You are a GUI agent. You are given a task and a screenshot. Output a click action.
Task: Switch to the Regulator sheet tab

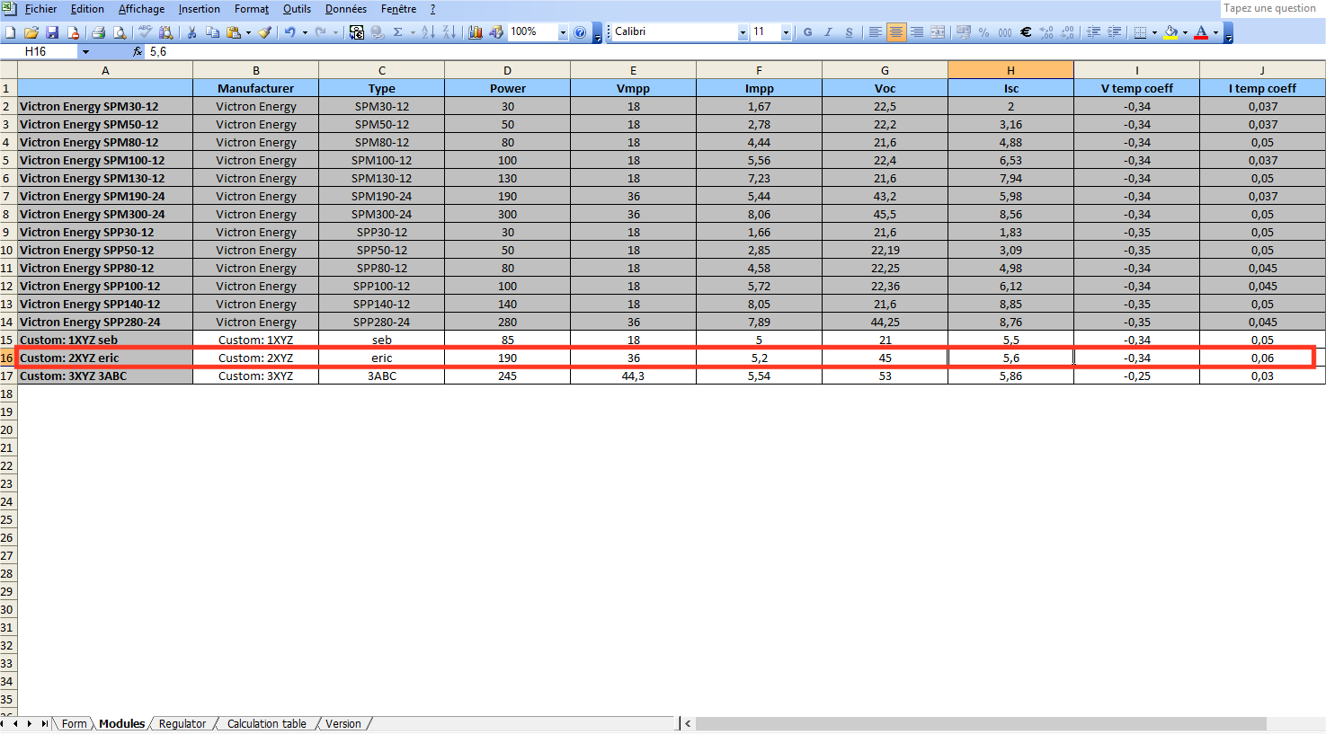pos(182,723)
